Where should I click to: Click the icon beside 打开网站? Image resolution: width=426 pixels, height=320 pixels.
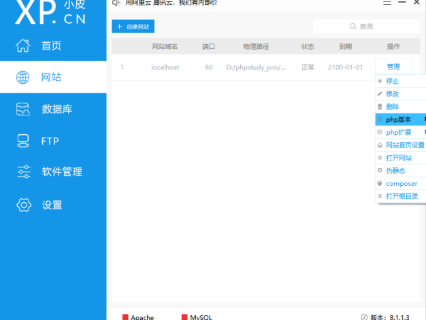pos(380,158)
